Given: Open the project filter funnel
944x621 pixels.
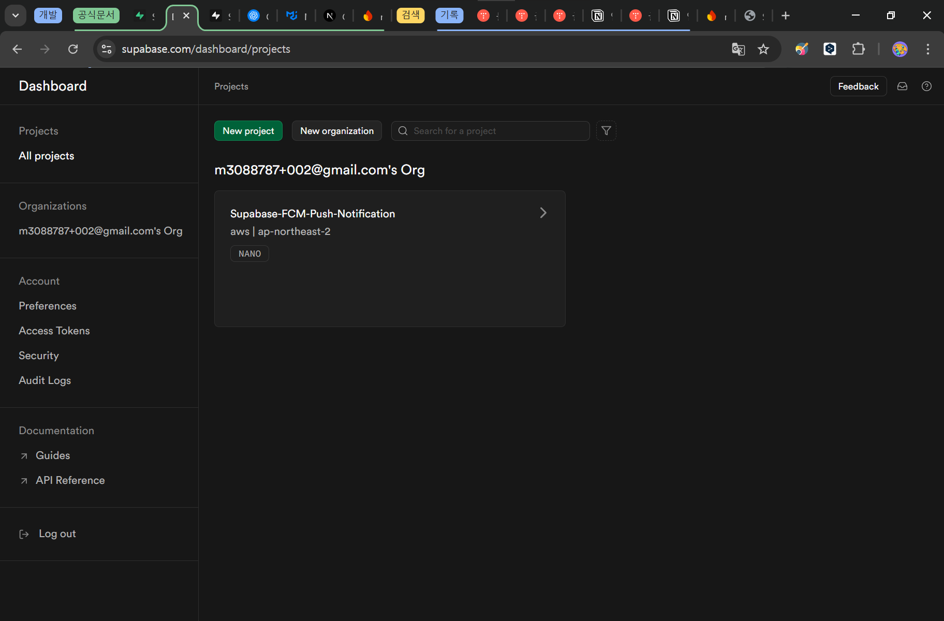Looking at the screenshot, I should click(606, 131).
